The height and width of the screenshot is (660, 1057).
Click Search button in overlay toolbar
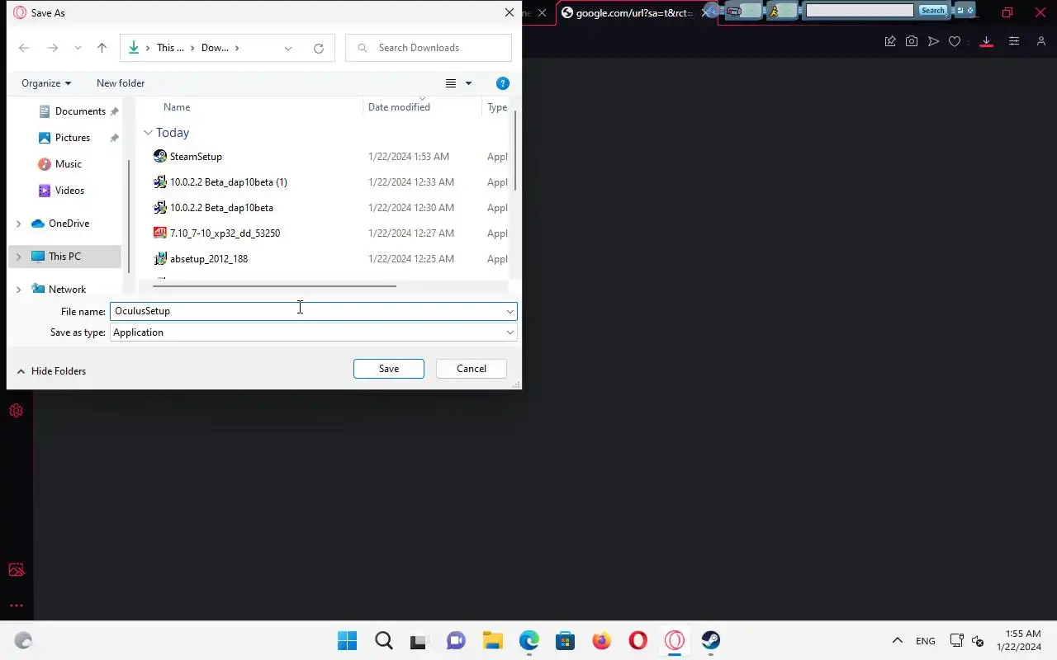(932, 11)
